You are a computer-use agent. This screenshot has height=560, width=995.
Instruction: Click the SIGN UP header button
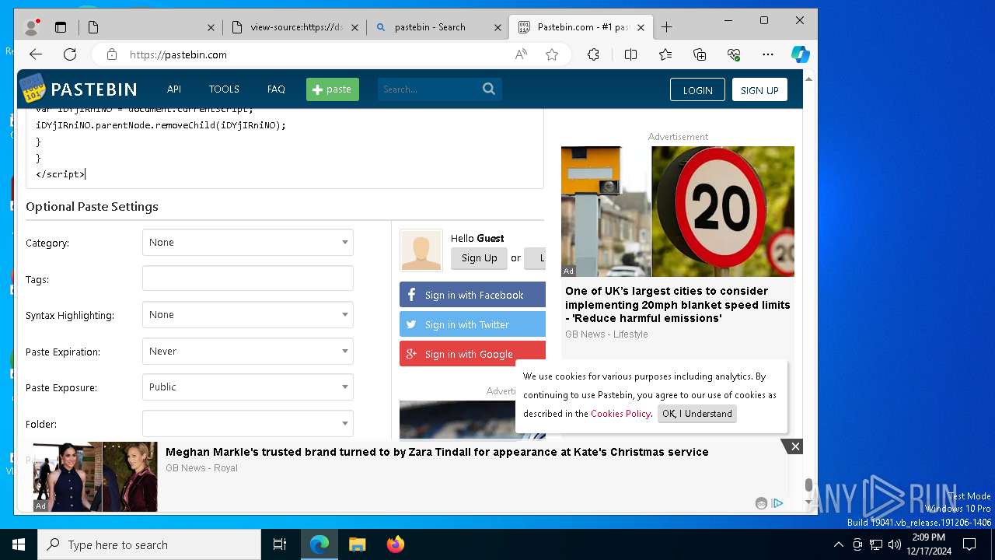pyautogui.click(x=759, y=90)
